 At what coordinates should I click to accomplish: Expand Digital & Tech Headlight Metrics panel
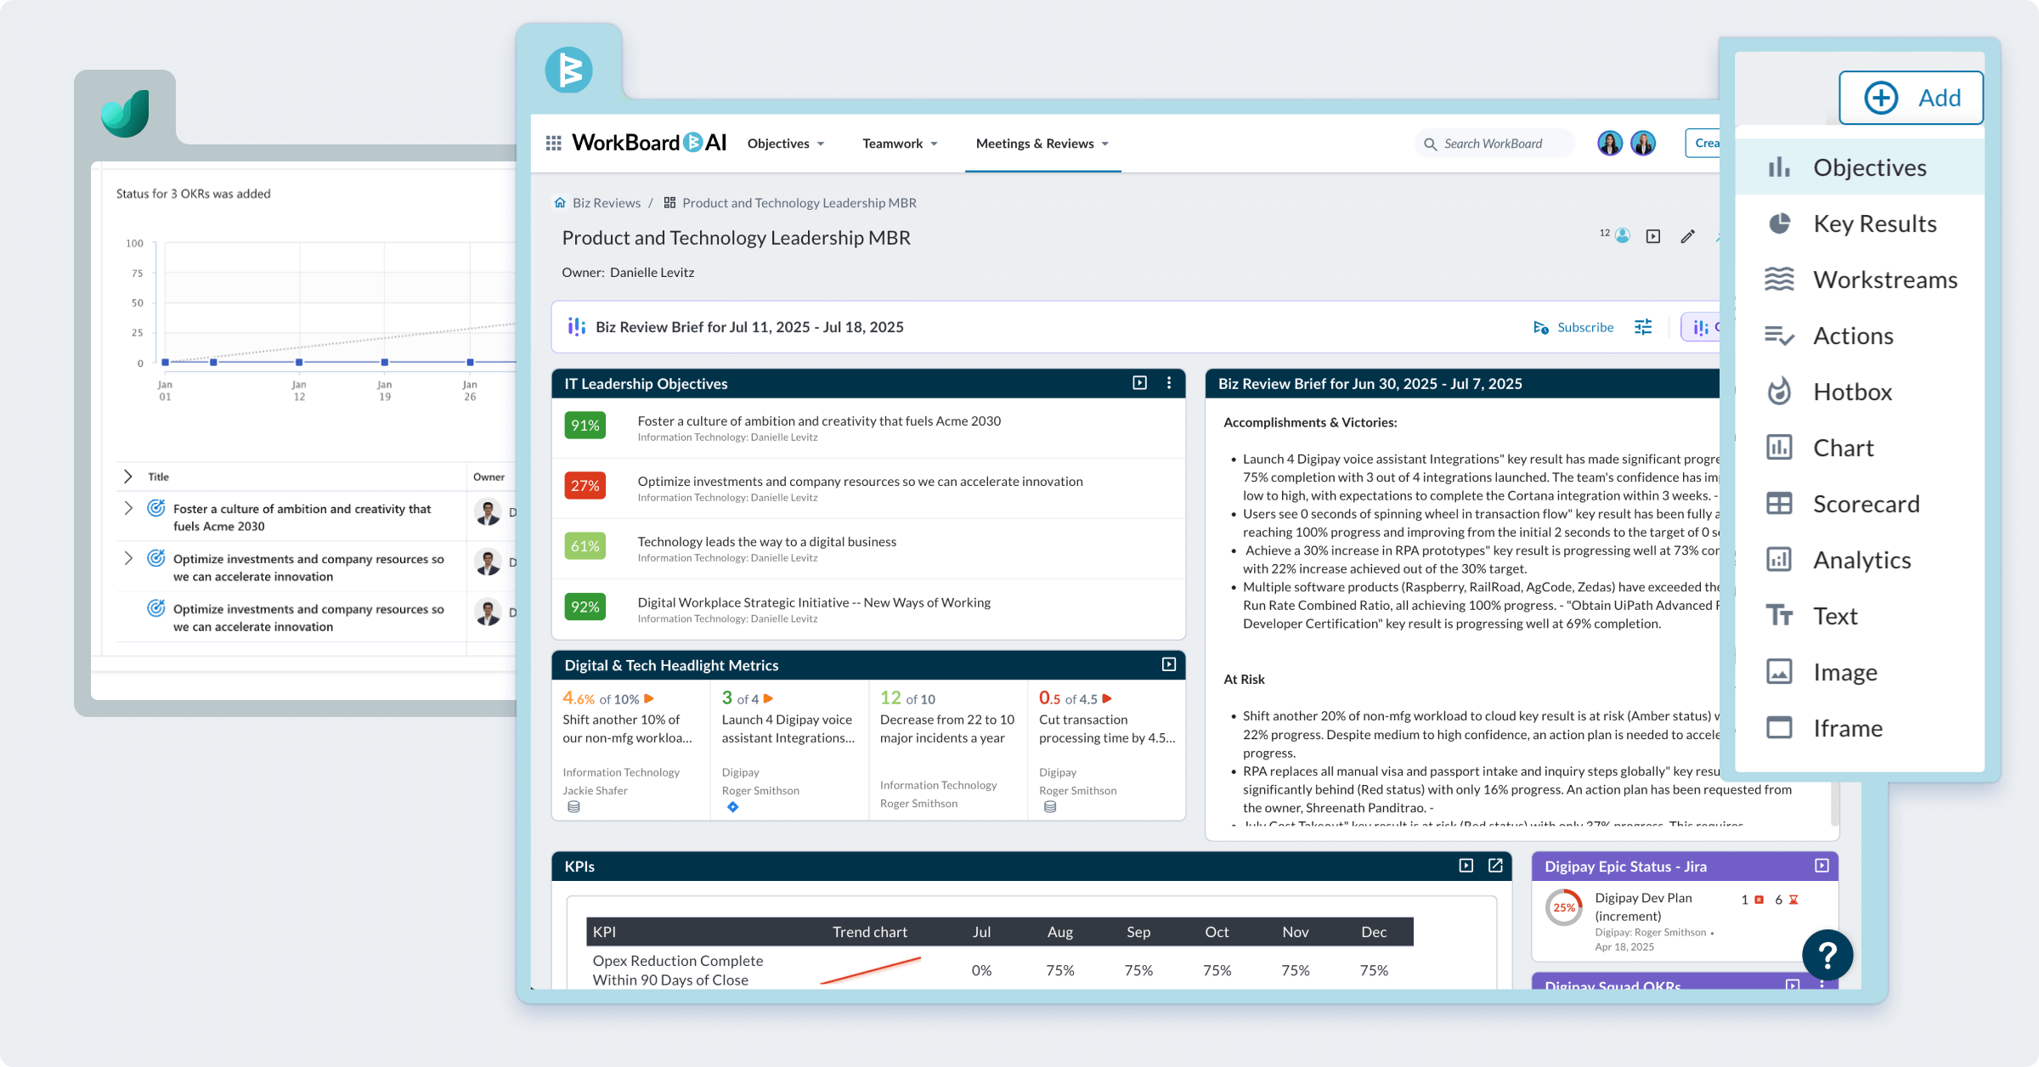[x=1169, y=664]
